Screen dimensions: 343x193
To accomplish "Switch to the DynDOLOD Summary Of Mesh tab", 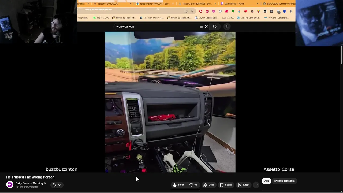I will point(279,4).
